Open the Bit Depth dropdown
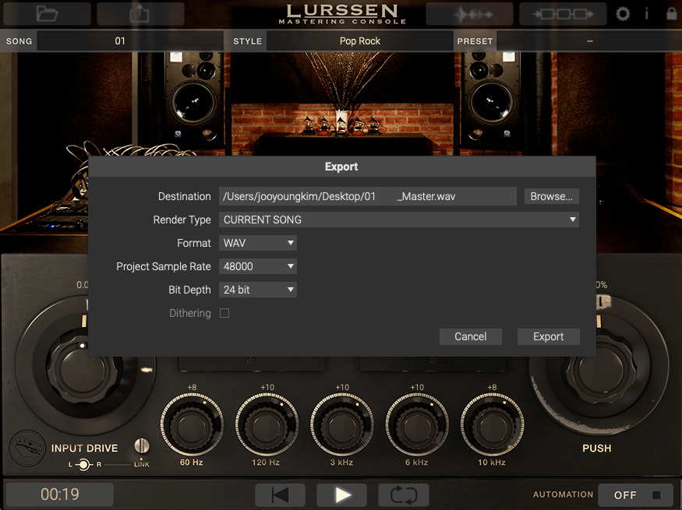The height and width of the screenshot is (510, 682). (x=258, y=290)
